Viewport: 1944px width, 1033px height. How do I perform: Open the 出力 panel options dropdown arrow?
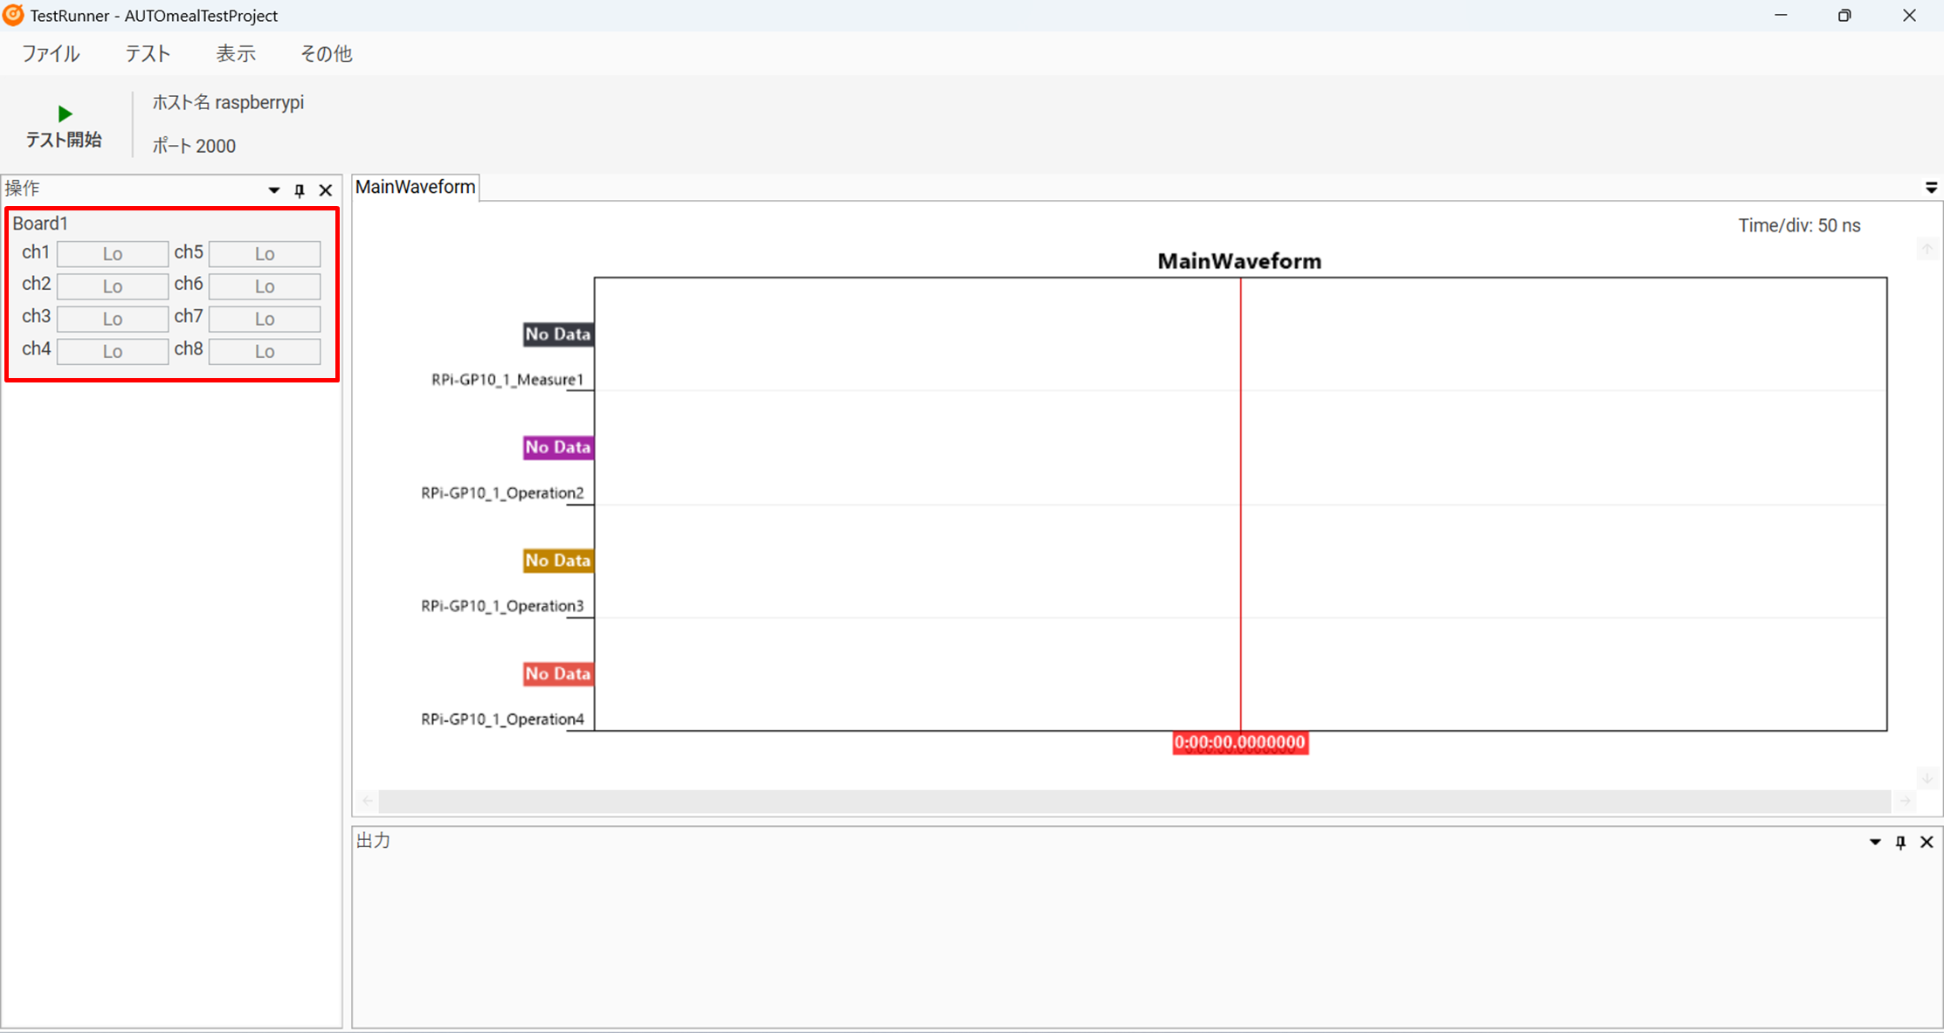click(x=1875, y=843)
